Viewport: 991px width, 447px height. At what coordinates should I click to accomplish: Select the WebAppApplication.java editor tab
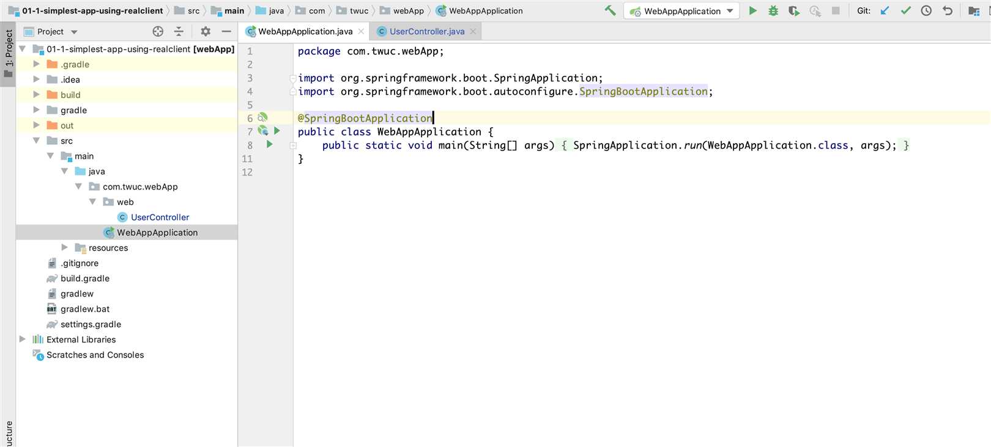point(305,31)
